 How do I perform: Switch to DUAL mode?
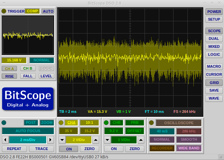click(214, 39)
